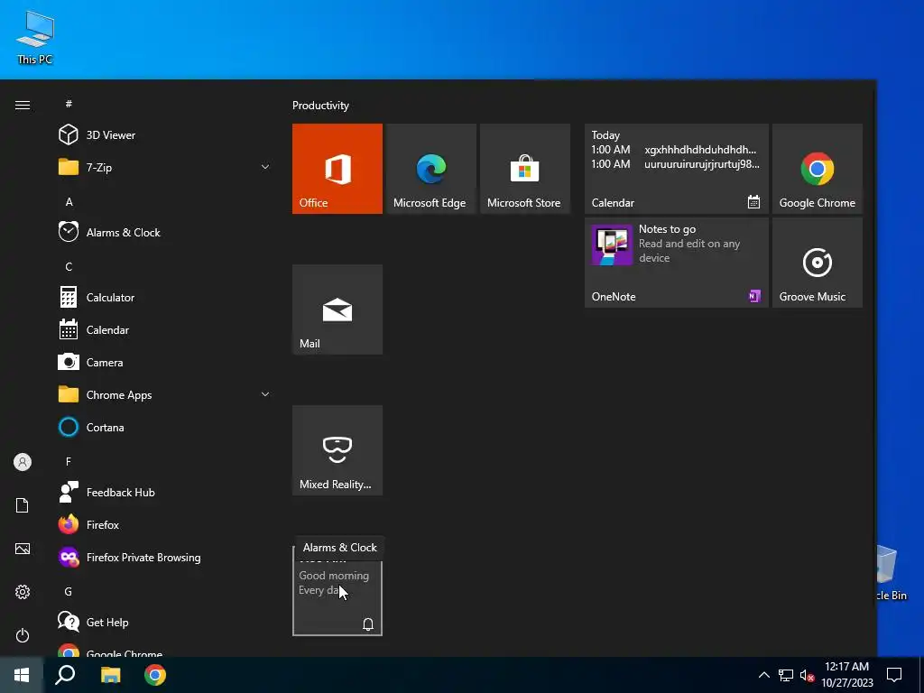
Task: Click the 'F' letter header
Action: (x=69, y=462)
